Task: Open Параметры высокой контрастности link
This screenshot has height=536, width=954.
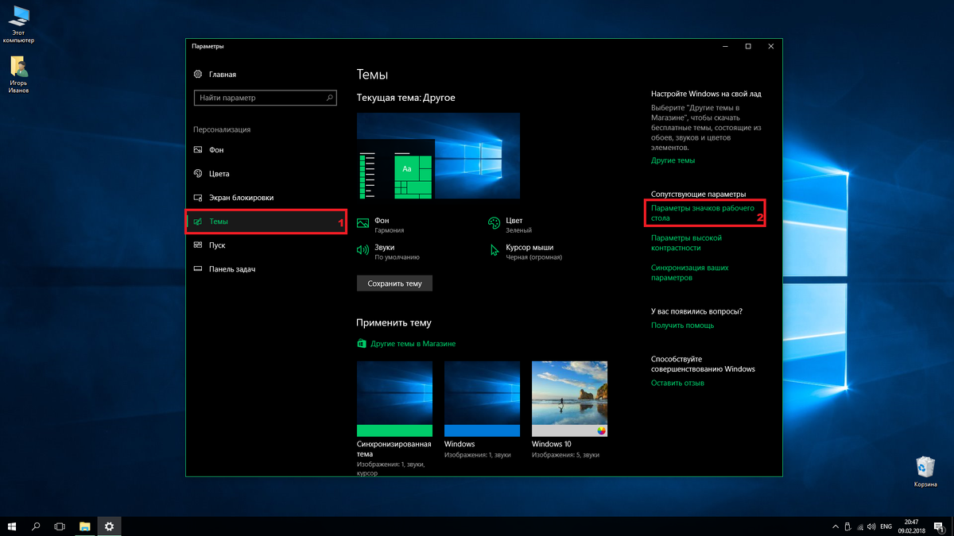Action: [686, 243]
